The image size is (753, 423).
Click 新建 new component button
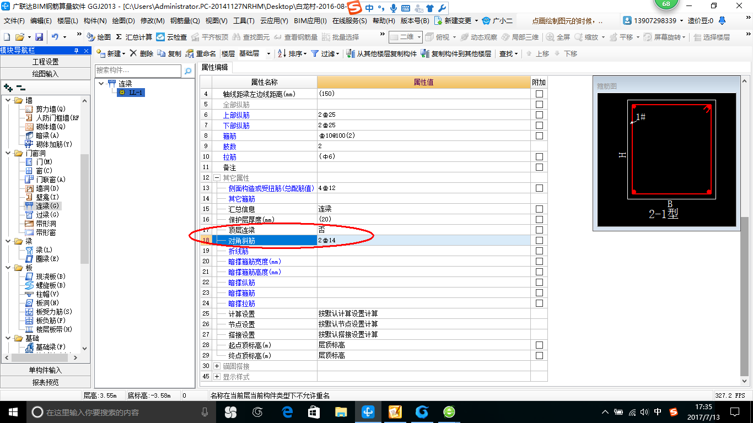[x=111, y=53]
